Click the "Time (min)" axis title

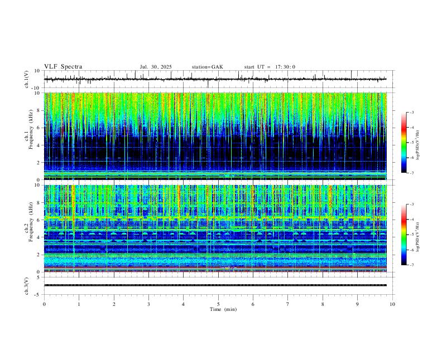coord(223,309)
